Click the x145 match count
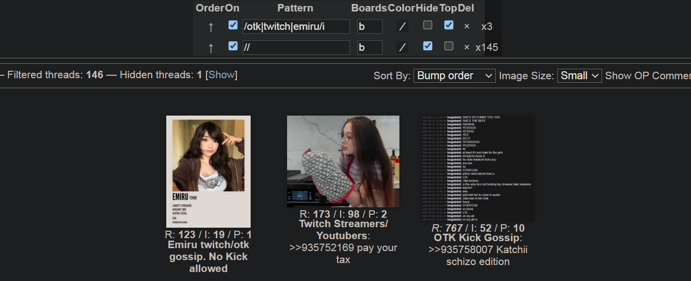Image resolution: width=691 pixels, height=281 pixels. pyautogui.click(x=487, y=47)
